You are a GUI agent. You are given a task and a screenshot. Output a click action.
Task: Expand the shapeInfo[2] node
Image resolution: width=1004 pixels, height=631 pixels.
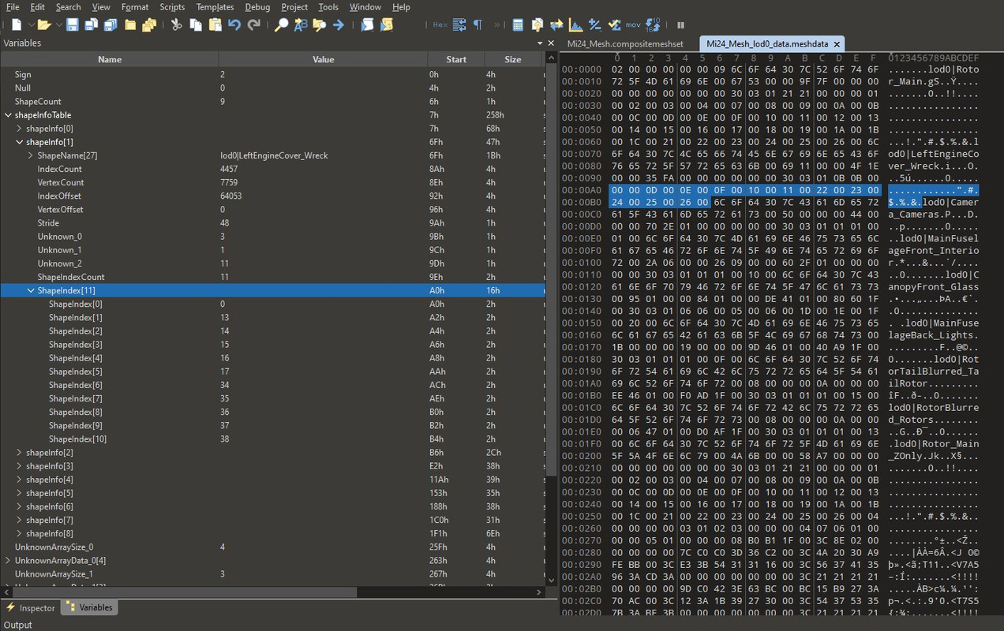pyautogui.click(x=20, y=452)
